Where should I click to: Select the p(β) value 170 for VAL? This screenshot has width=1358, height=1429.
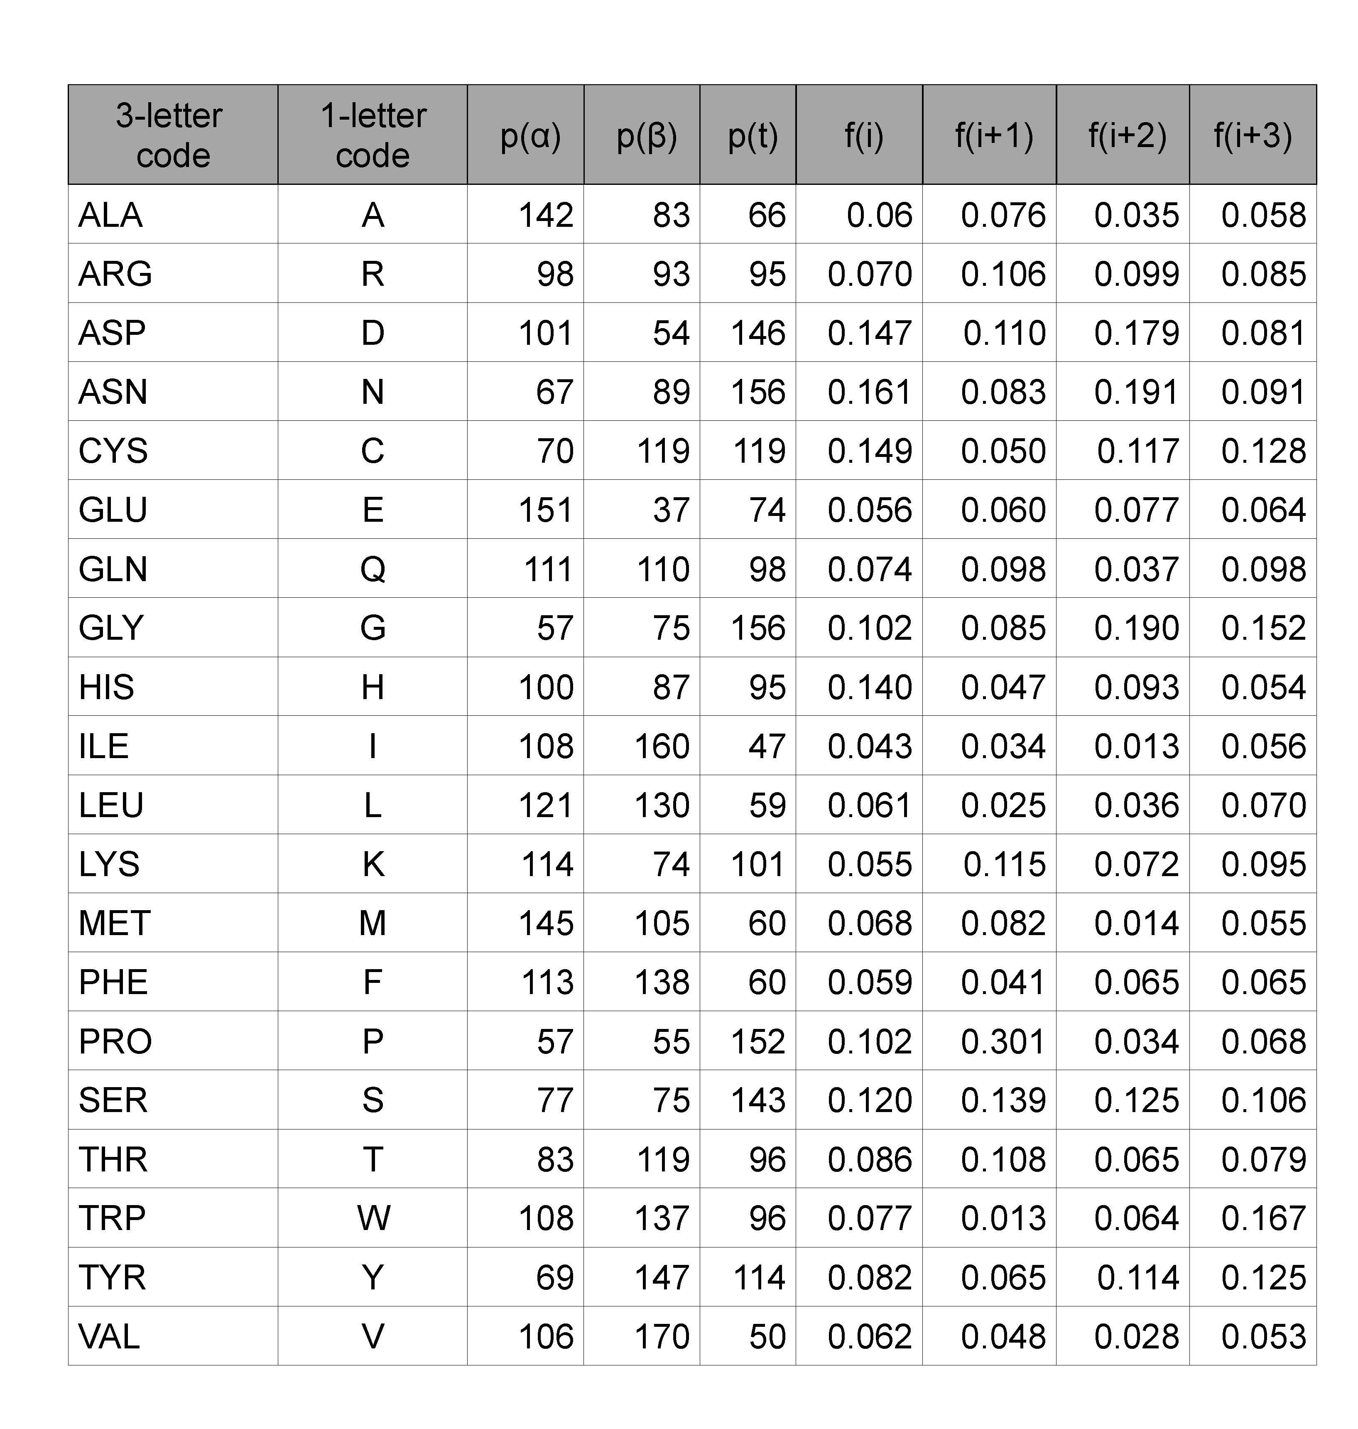point(662,1336)
